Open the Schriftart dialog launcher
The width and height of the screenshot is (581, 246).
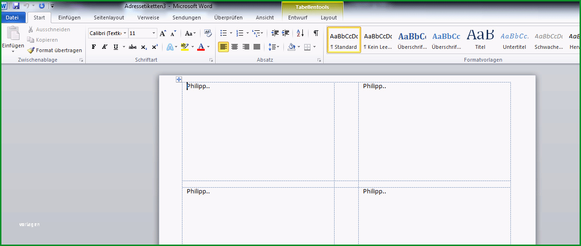[211, 60]
